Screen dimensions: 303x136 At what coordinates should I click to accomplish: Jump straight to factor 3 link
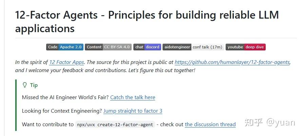[133, 111]
